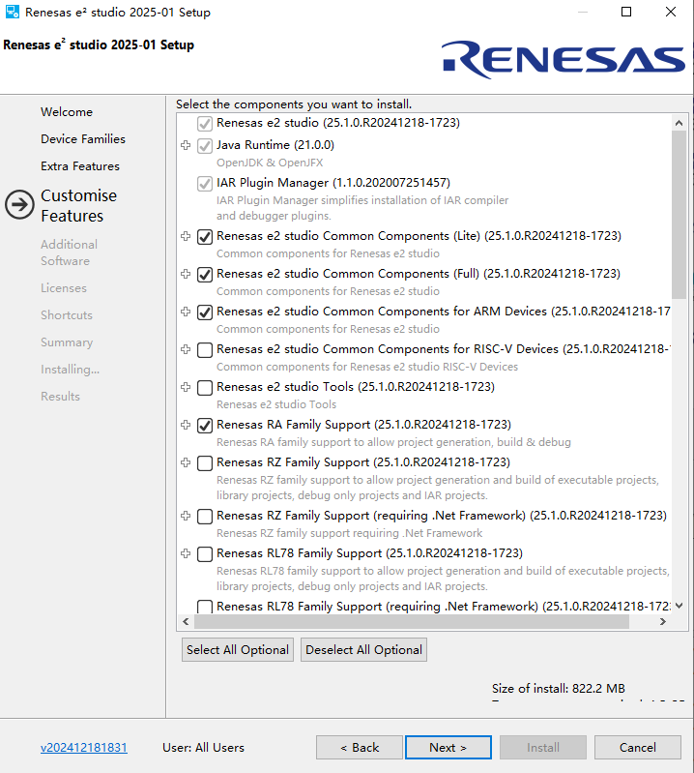694x773 pixels.
Task: Select the Results step
Action: tap(60, 397)
